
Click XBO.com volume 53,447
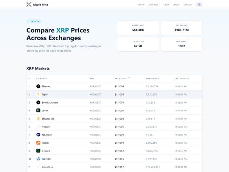pyautogui.click(x=150, y=135)
